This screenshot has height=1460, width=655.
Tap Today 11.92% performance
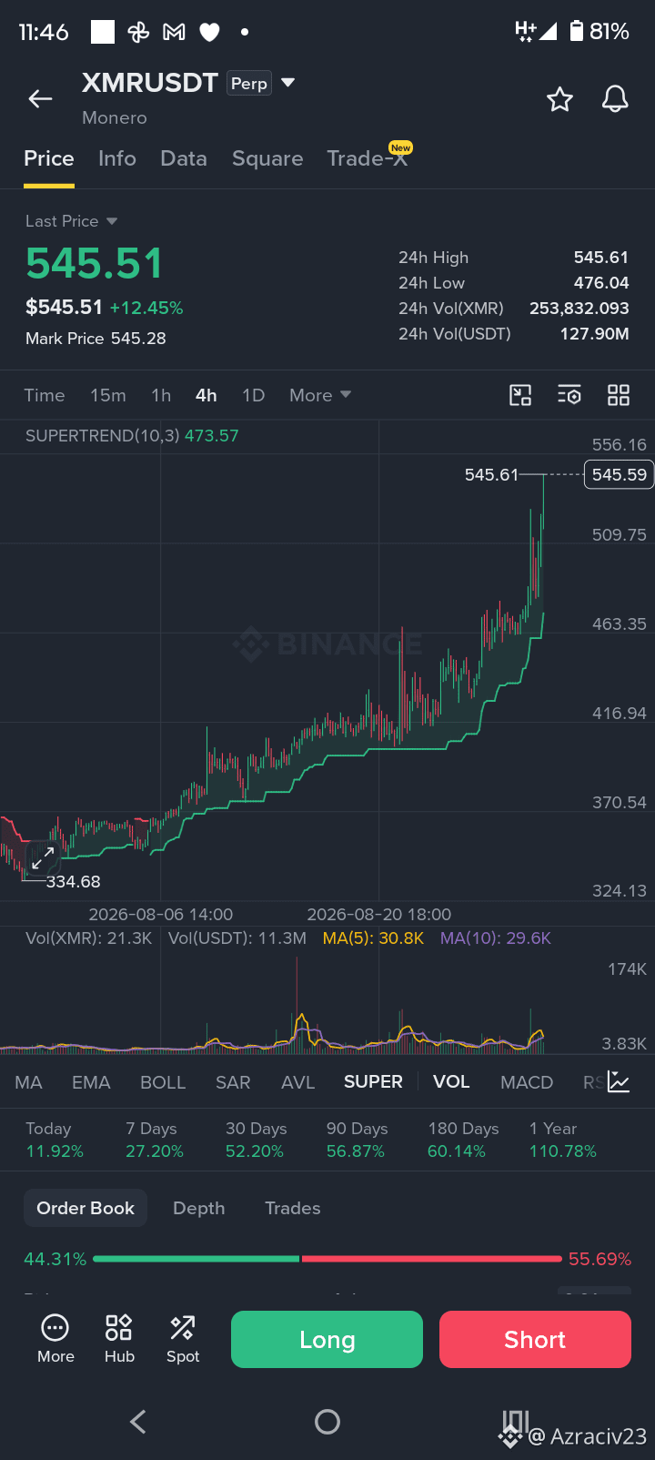tap(55, 1140)
